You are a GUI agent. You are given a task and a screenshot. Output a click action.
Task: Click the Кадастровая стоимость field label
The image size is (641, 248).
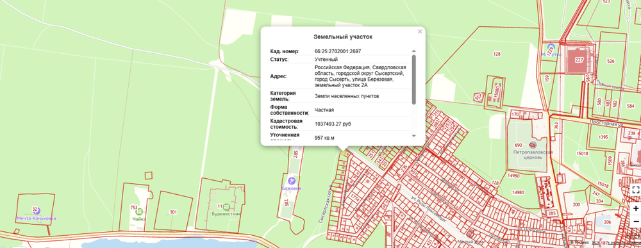pos(287,124)
